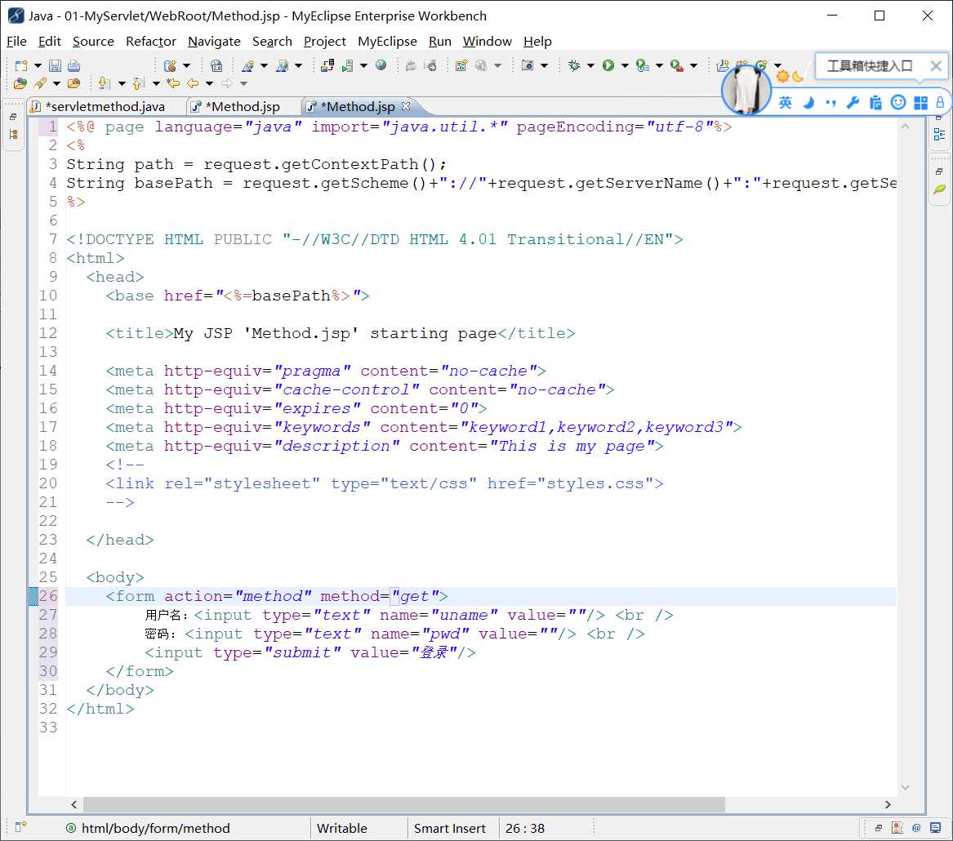953x841 pixels.
Task: Click the monitor icon in status bar
Action: [x=936, y=828]
